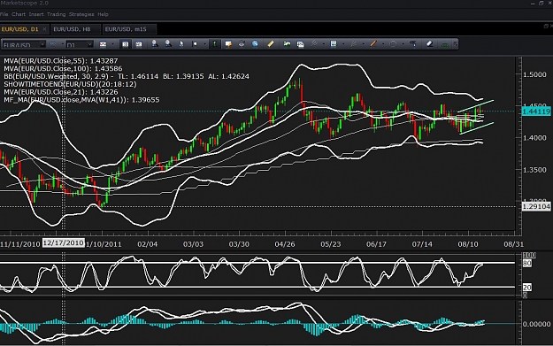The image size is (553, 346).
Task: Click the orange comment label icon
Action: click(x=228, y=44)
